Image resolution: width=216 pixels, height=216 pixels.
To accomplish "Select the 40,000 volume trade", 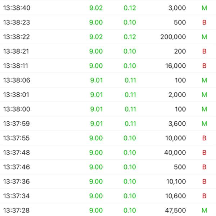I will point(175,153).
